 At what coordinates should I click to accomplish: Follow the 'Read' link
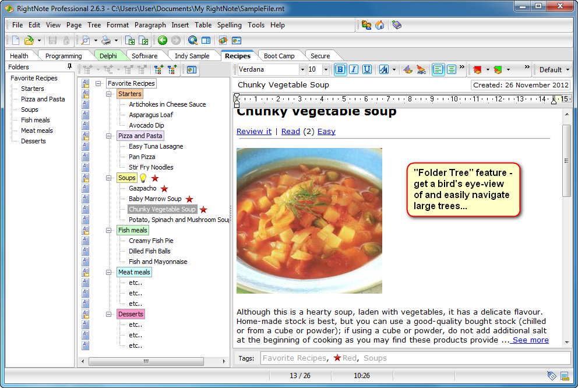click(x=291, y=132)
